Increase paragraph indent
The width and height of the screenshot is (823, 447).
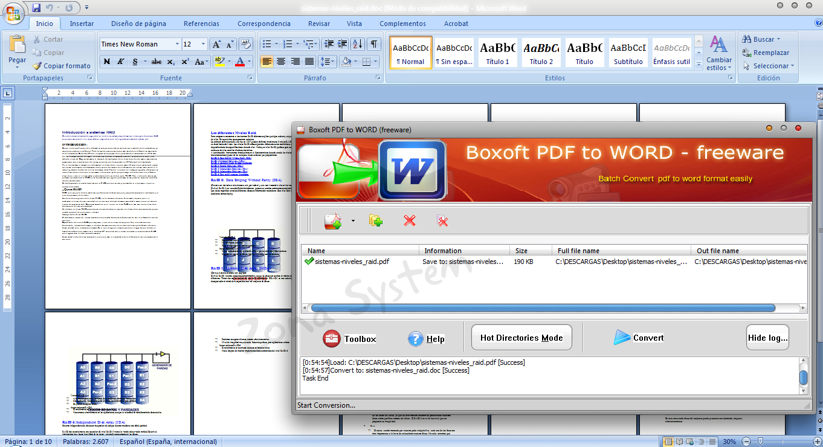pos(343,44)
